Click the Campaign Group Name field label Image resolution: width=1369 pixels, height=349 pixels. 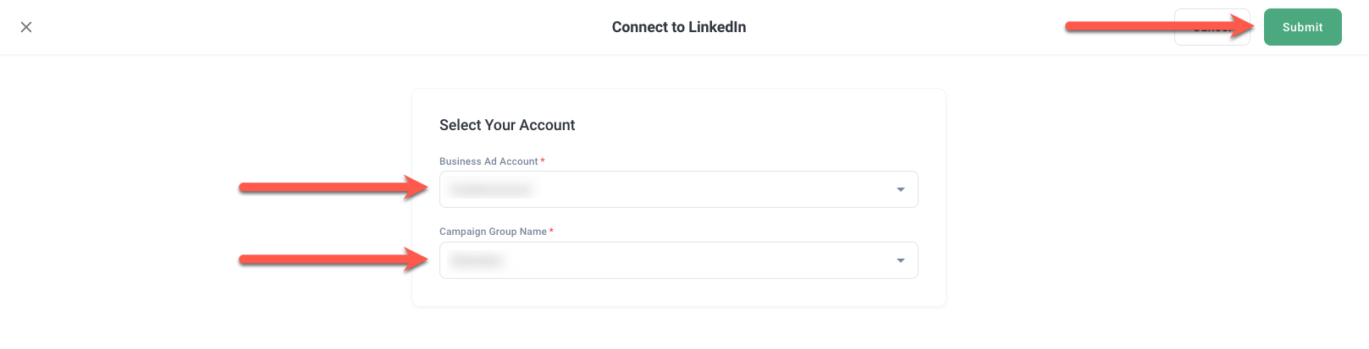(x=493, y=232)
